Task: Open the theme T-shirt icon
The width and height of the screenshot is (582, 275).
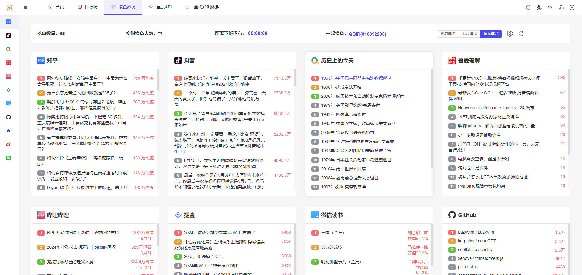Action: pos(550,8)
